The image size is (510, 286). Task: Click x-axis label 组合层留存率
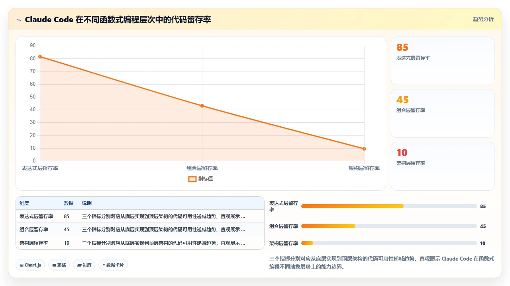(x=202, y=168)
